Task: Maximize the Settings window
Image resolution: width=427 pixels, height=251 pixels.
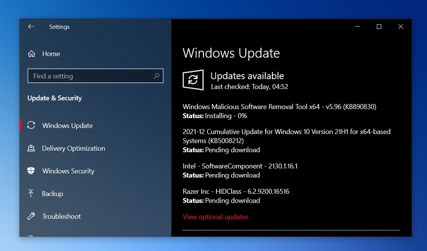Action: pos(379,27)
